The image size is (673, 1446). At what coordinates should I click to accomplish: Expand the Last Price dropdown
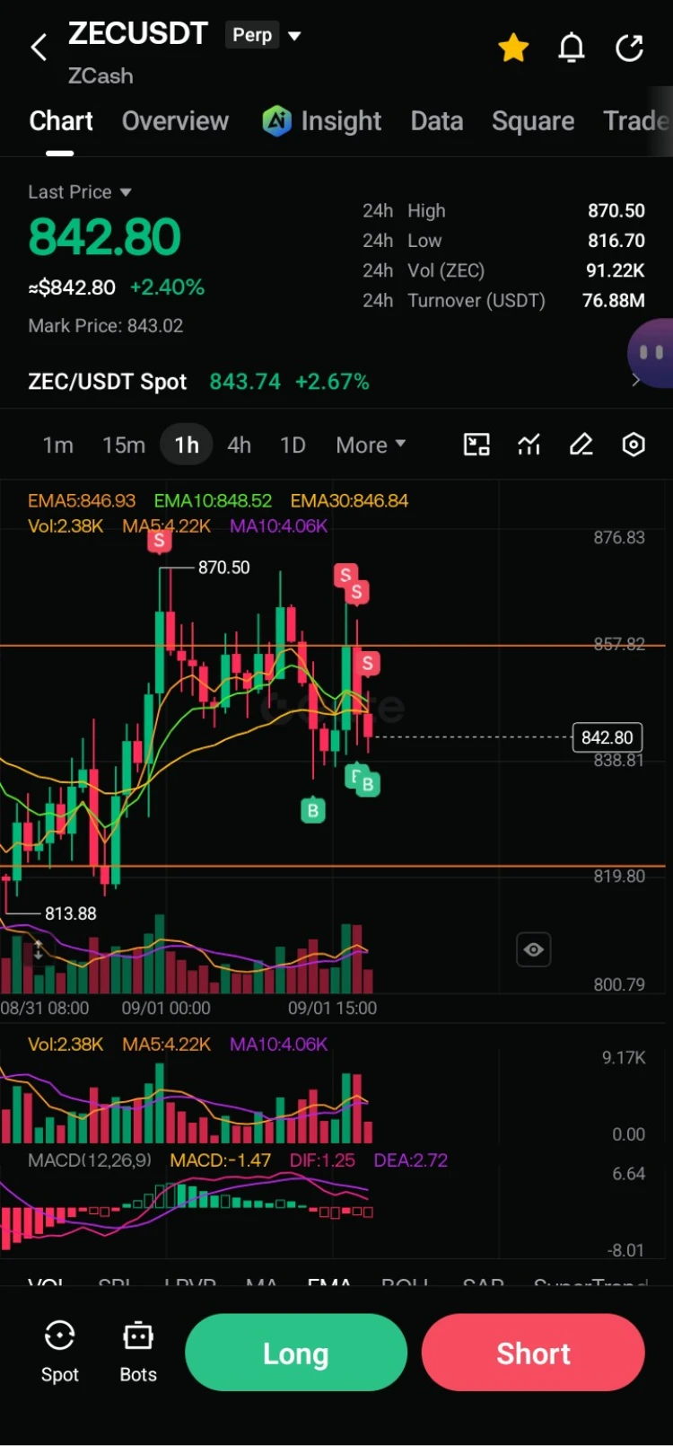tap(80, 192)
